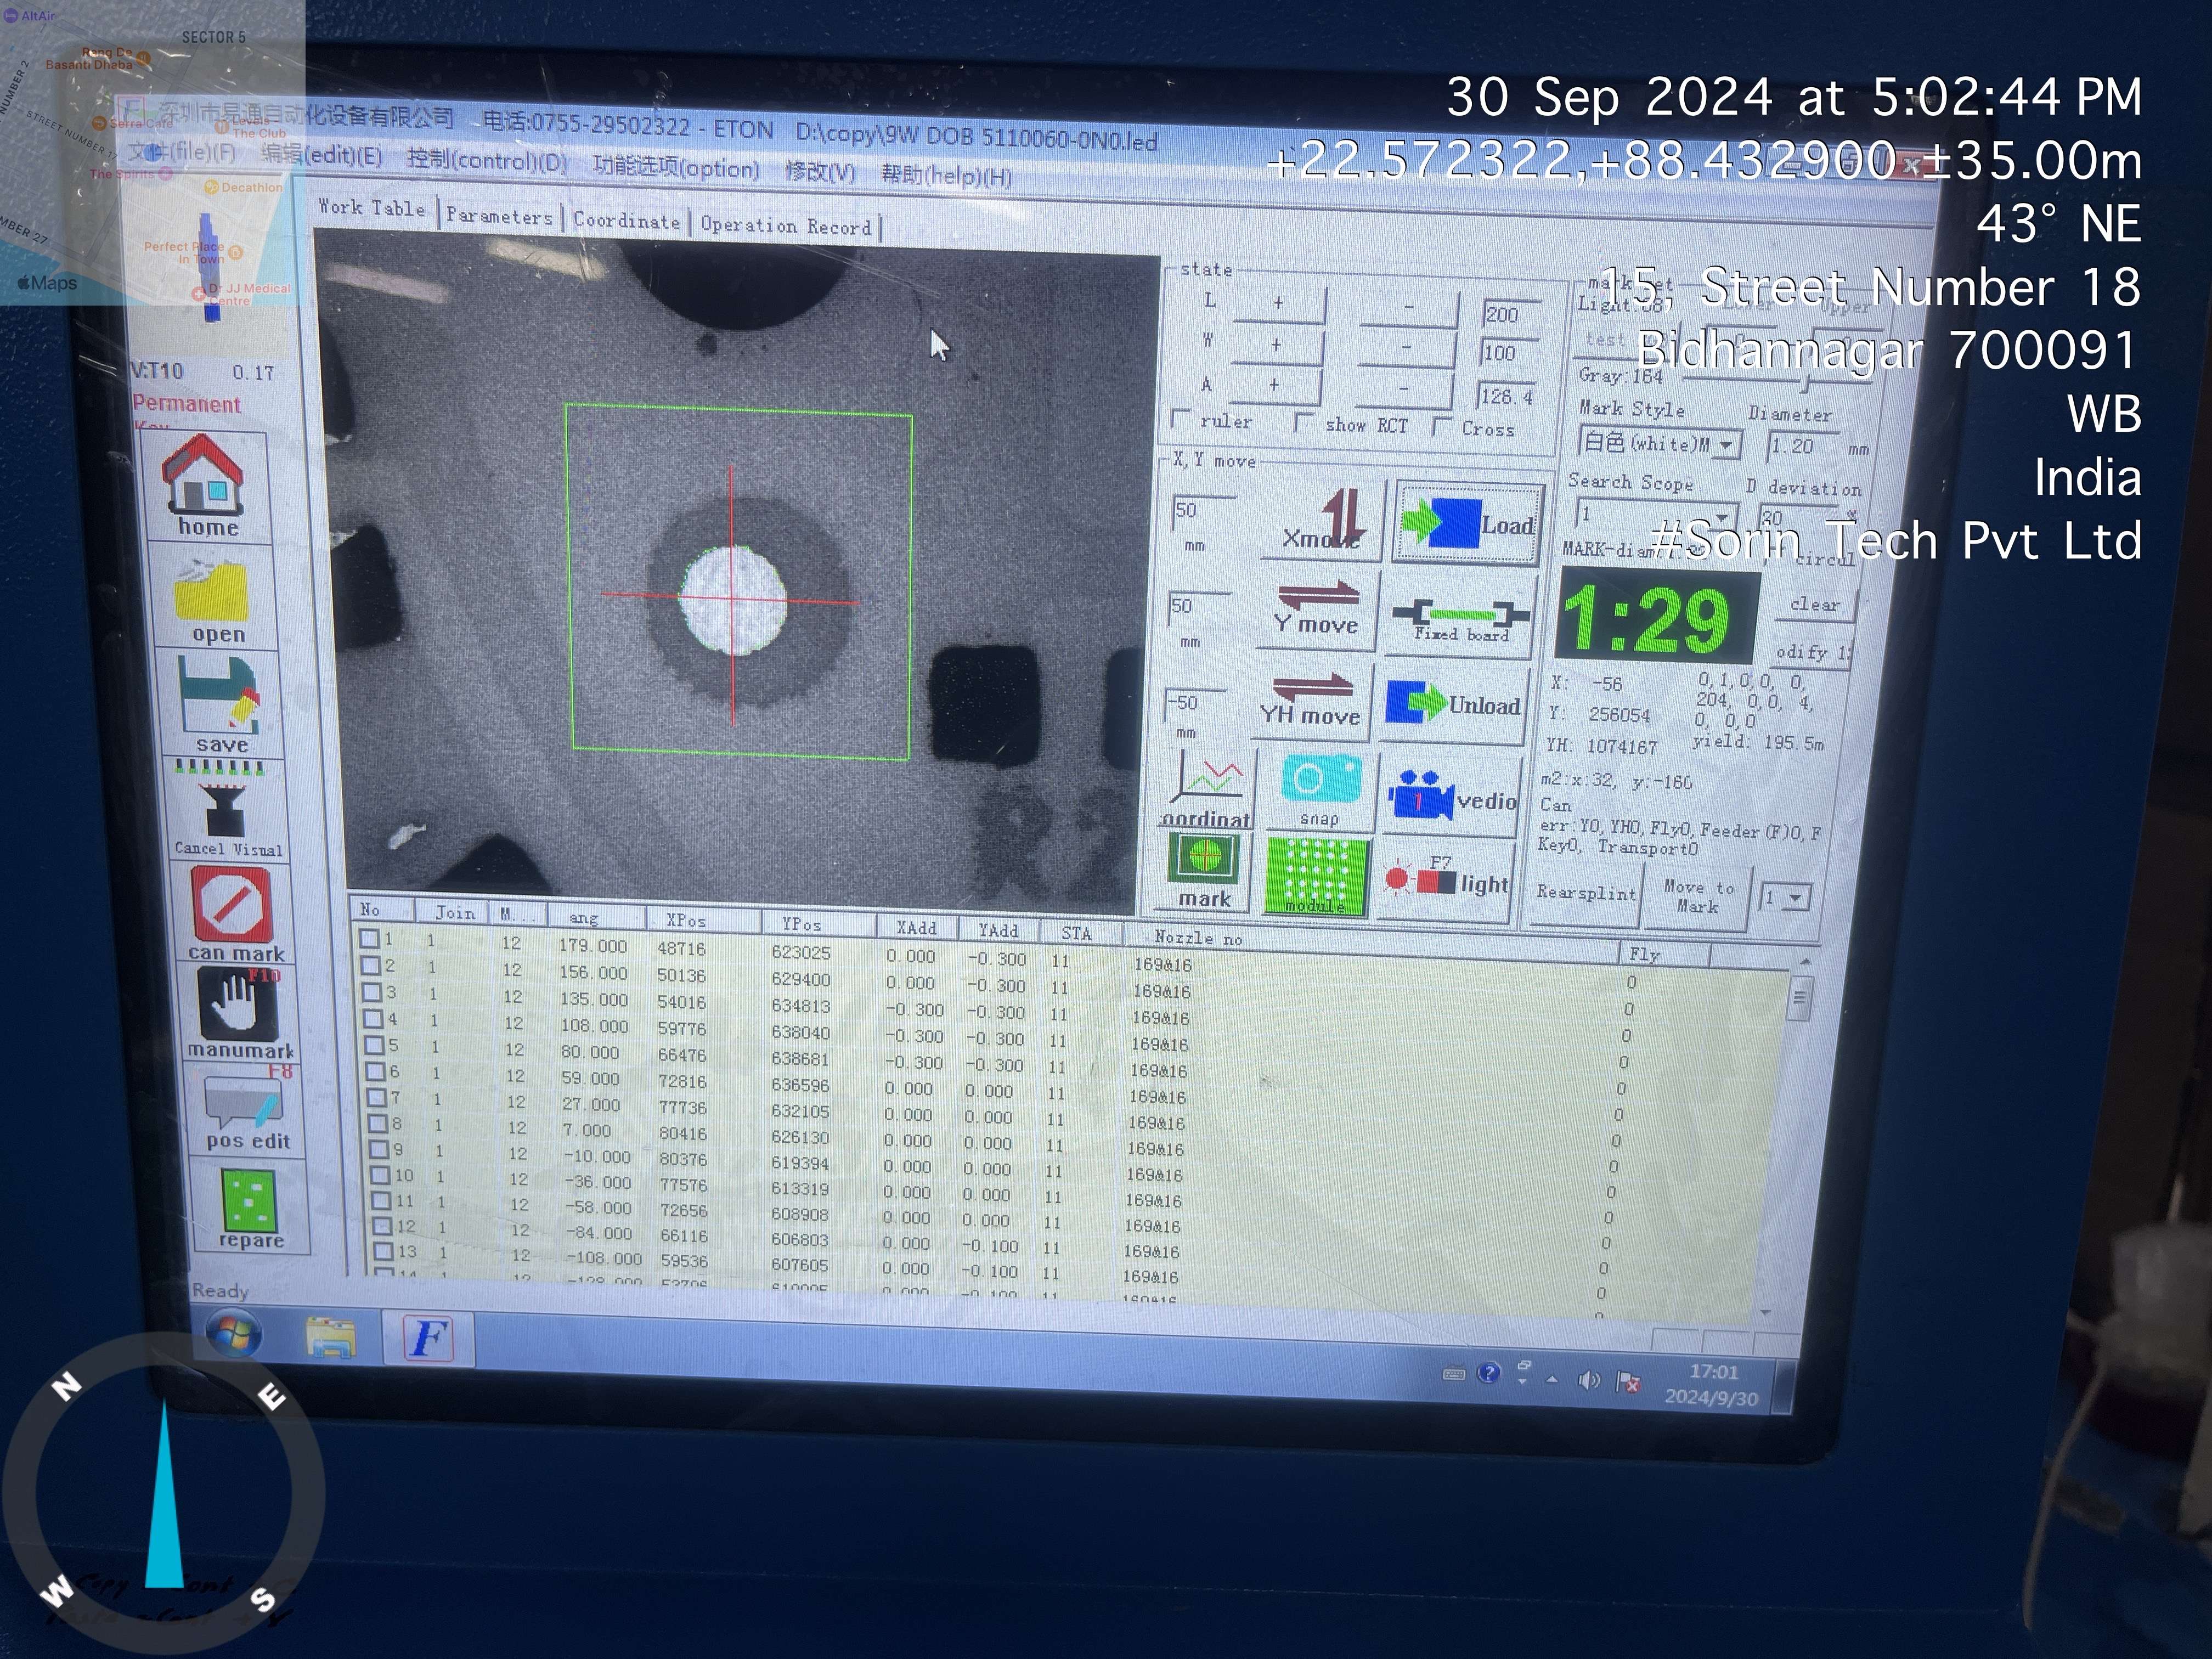Click the Xmove 50 mm input field
Screen dimensions: 2212x1659
pyautogui.click(x=1205, y=511)
